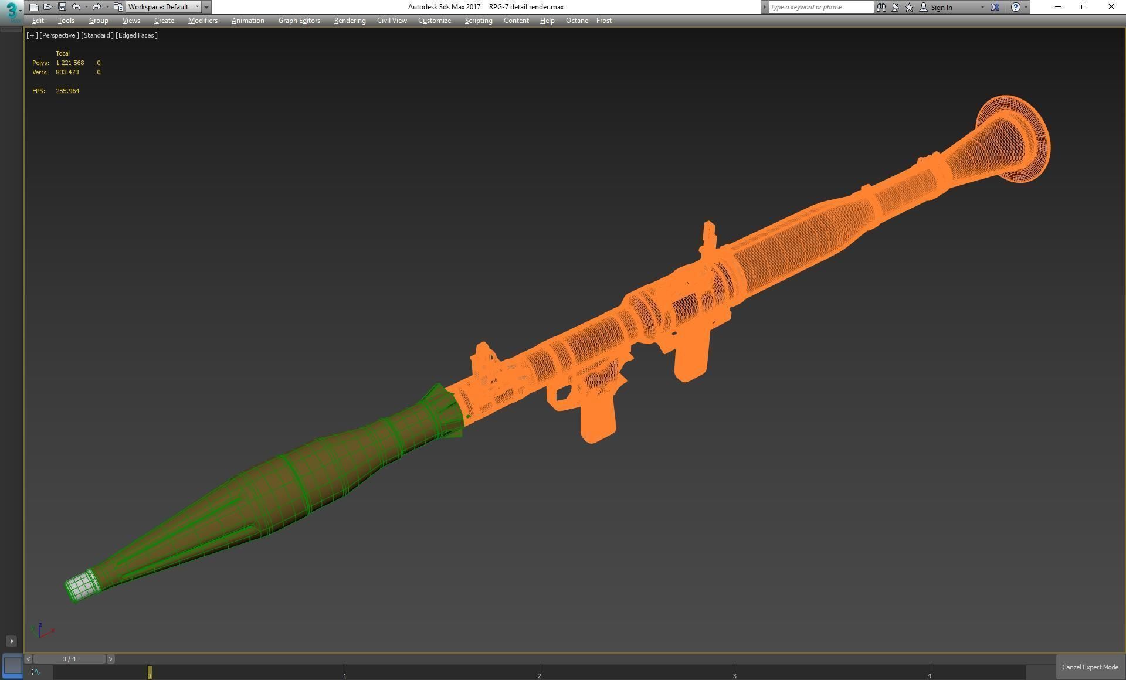
Task: Open the Mini Curve Editor icon
Action: click(36, 672)
